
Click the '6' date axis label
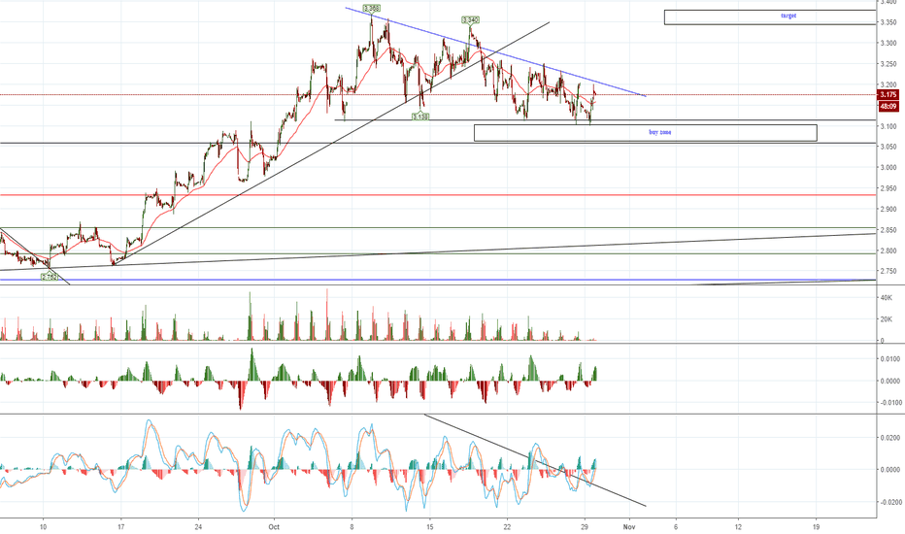[676, 527]
